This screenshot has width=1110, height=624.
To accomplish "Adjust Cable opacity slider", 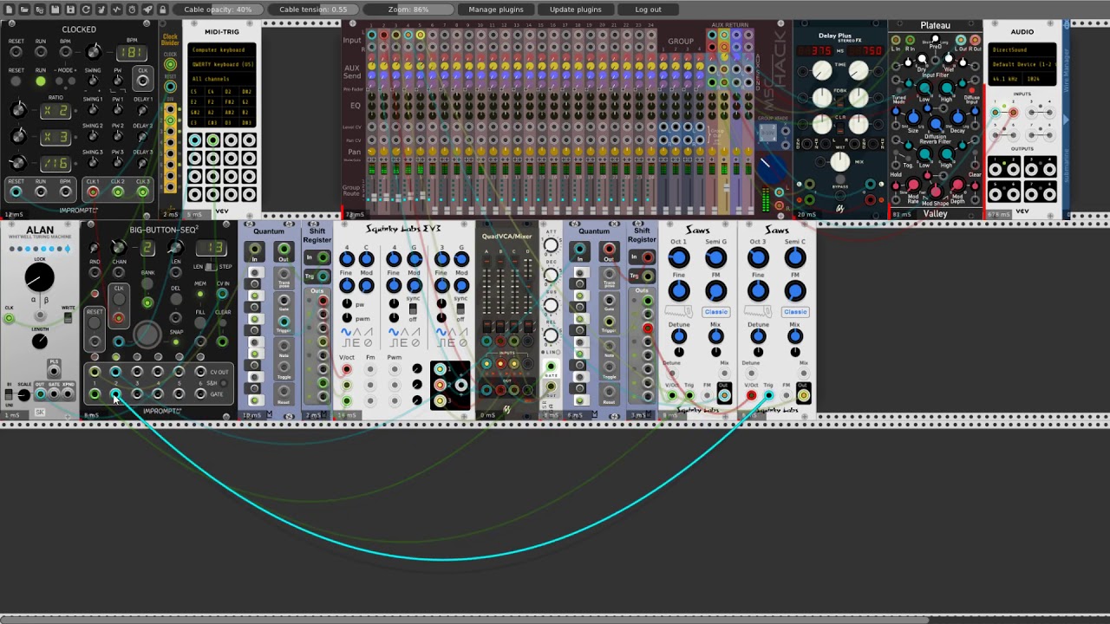I will click(218, 10).
